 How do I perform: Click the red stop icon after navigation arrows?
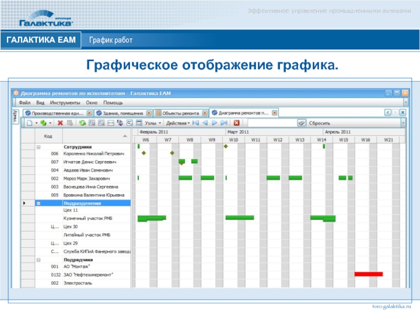236,123
